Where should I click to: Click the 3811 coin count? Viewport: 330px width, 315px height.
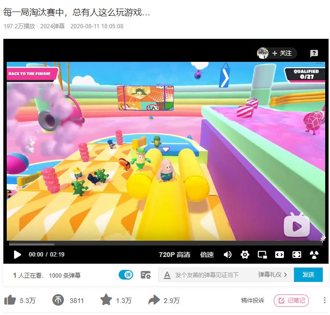[x=76, y=301]
